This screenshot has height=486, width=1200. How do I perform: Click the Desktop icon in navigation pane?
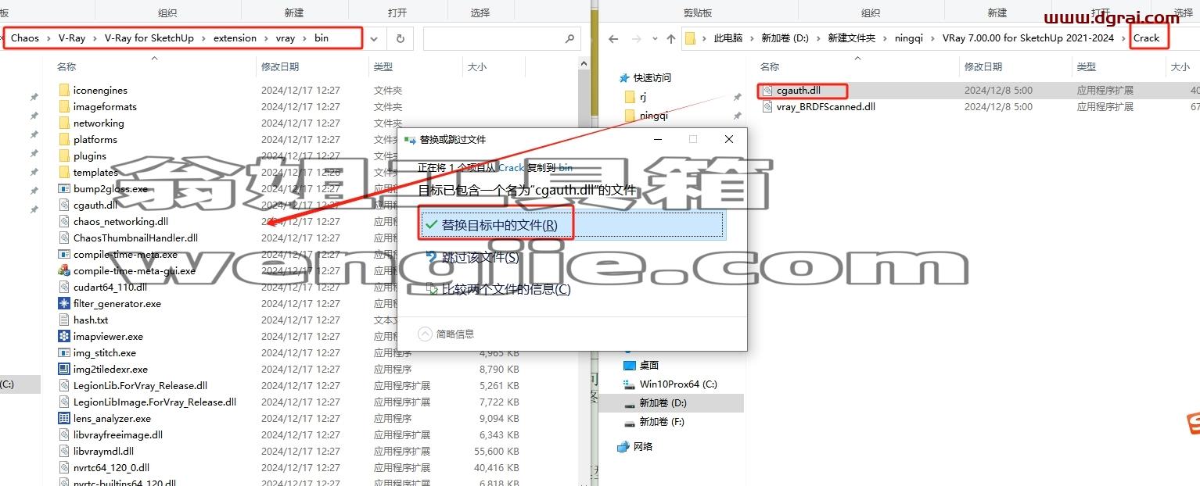click(629, 365)
